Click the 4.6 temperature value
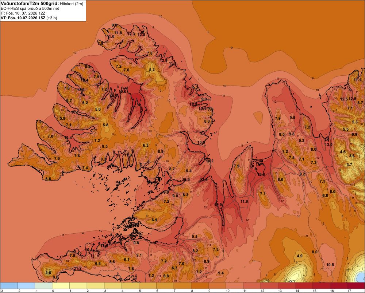Screen dimensions: 365x293 point(343,152)
